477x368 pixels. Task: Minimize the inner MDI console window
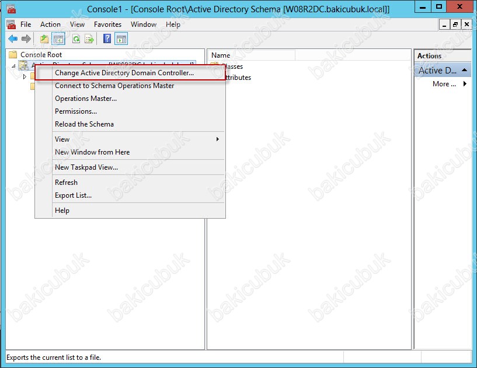[x=444, y=24]
